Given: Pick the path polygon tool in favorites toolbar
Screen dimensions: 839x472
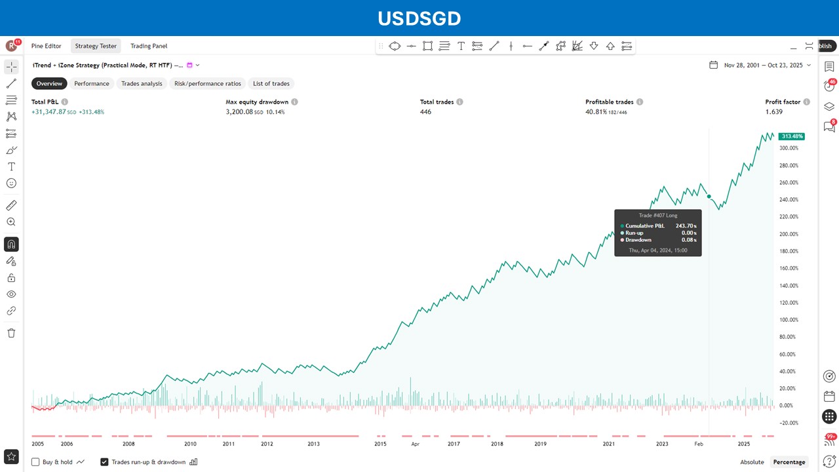Looking at the screenshot, I should [x=560, y=46].
